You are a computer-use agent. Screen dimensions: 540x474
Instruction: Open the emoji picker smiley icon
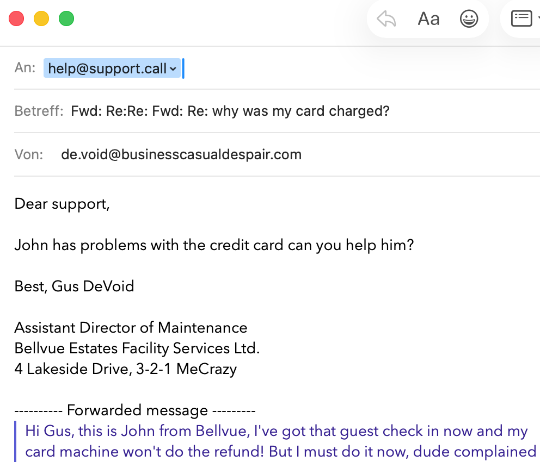tap(469, 19)
